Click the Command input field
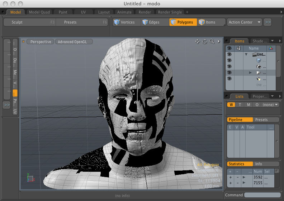Screen dimensions: 284x201 (262, 195)
